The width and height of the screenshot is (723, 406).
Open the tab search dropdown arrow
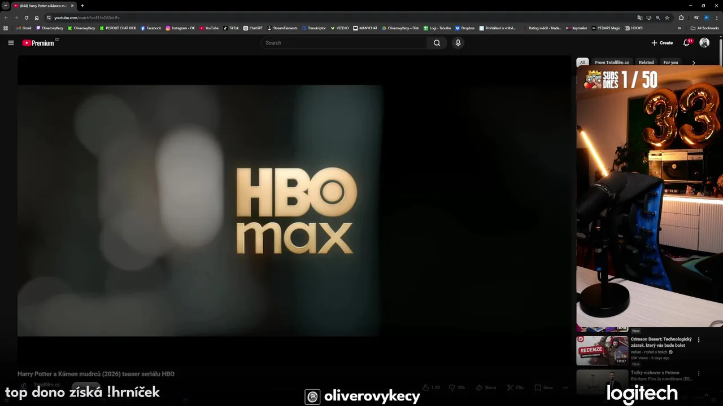6,6
